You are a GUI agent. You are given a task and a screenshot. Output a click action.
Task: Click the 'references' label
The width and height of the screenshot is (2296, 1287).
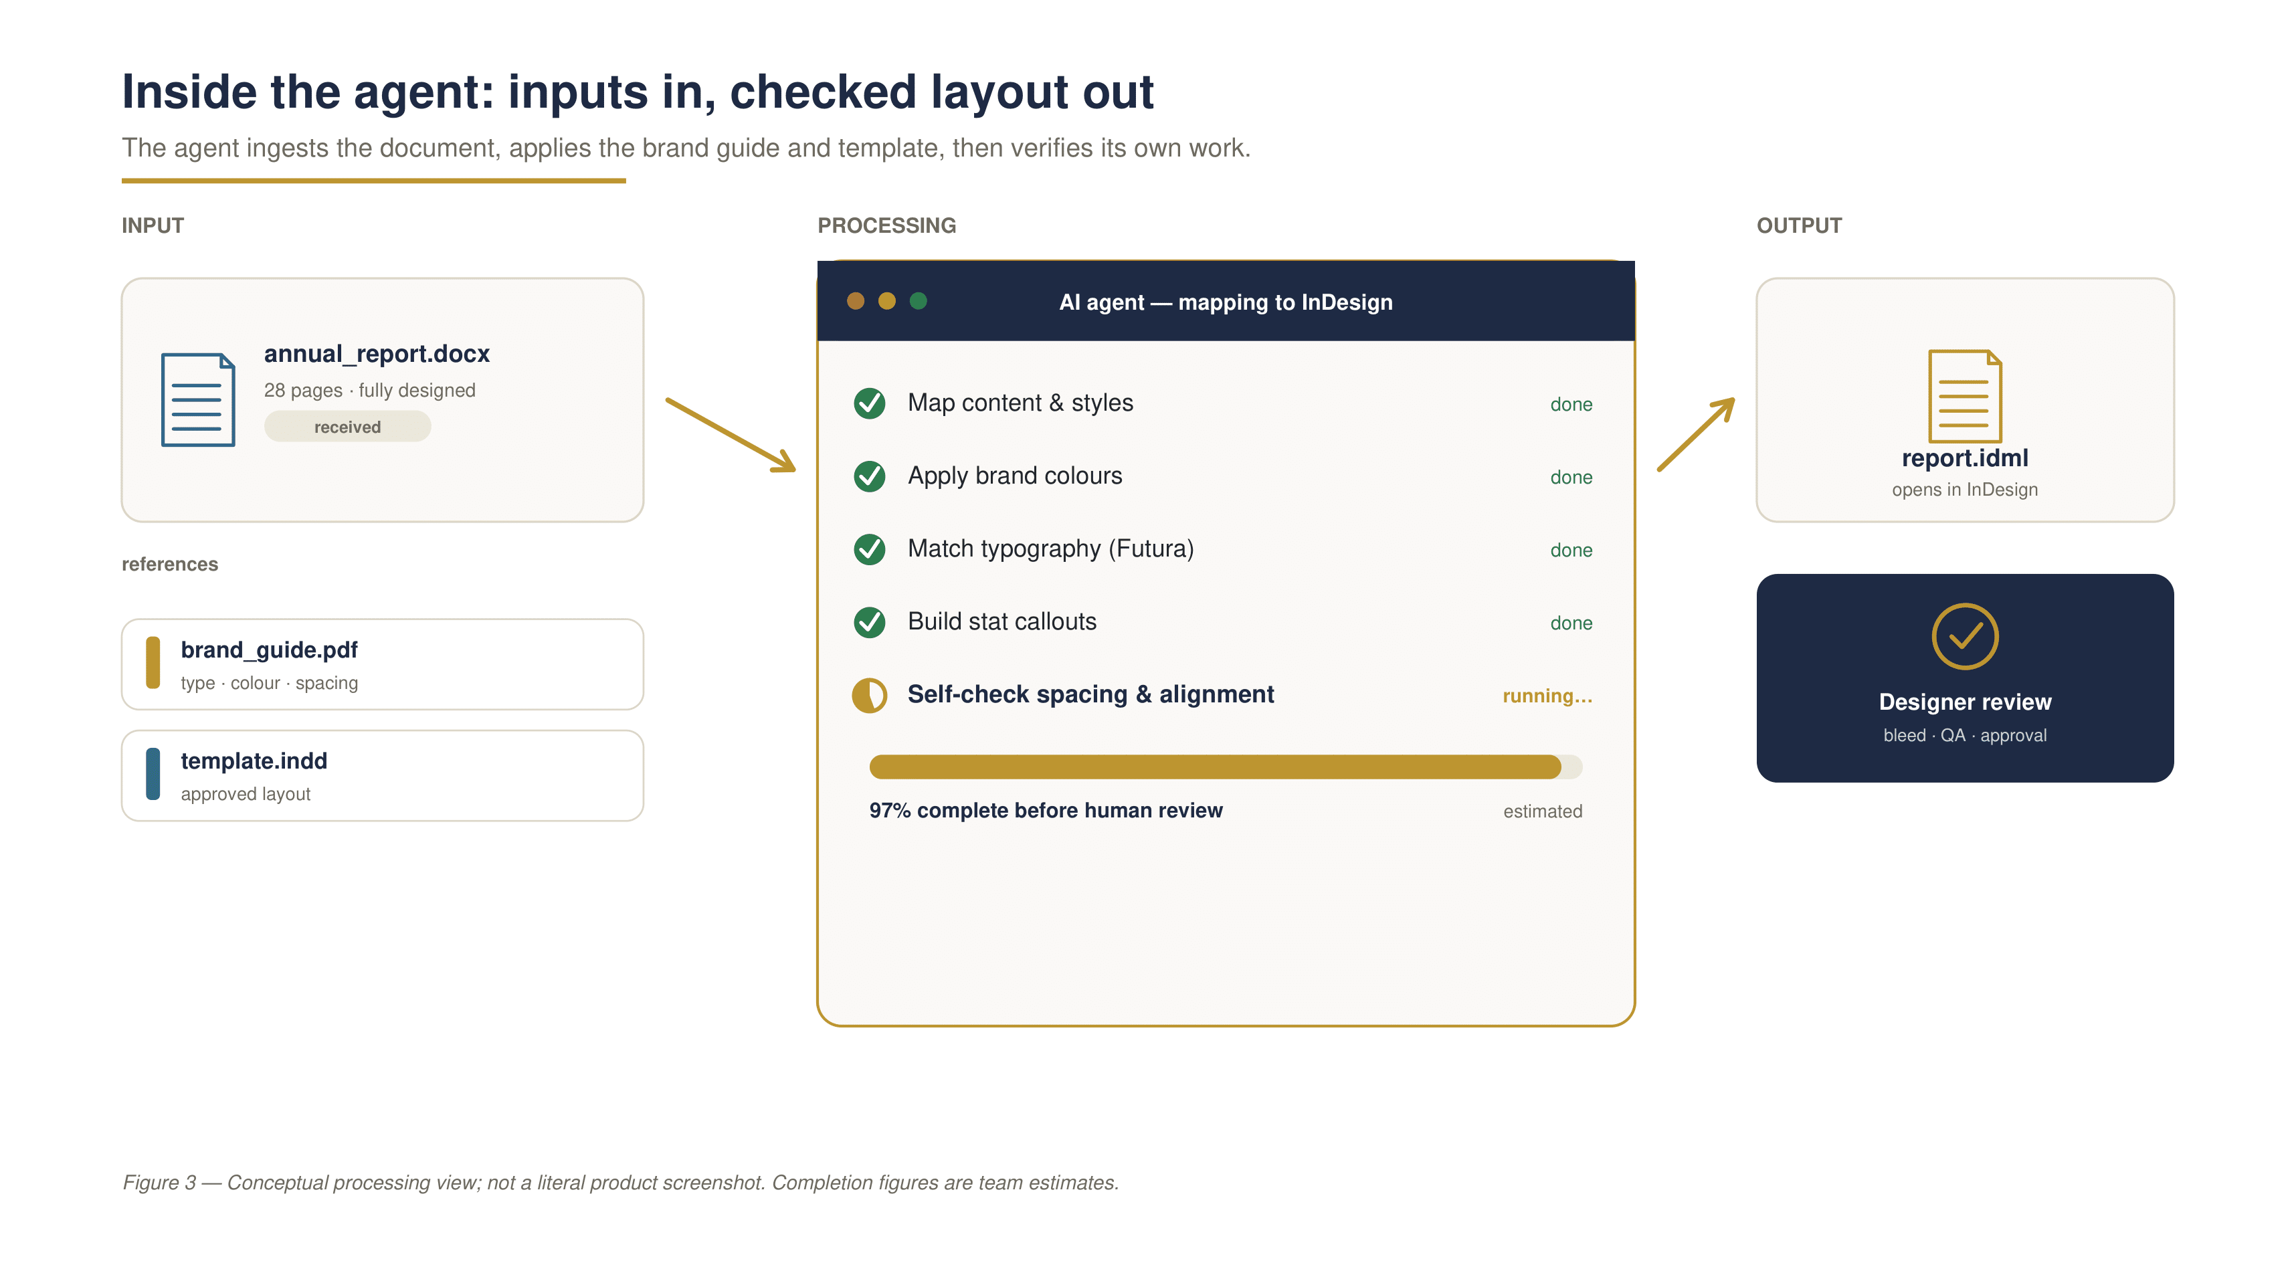169,565
